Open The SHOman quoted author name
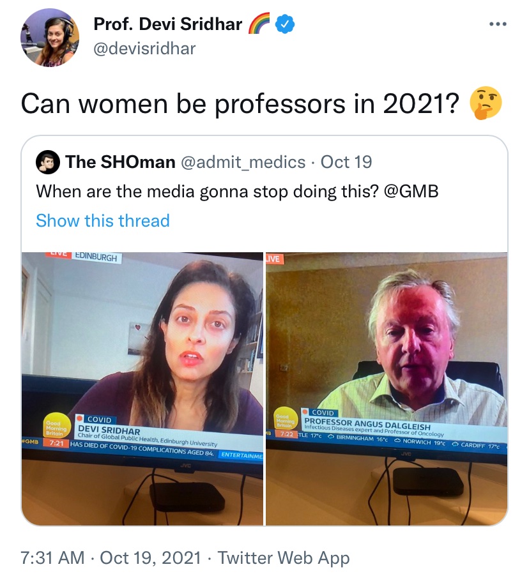 pyautogui.click(x=120, y=162)
